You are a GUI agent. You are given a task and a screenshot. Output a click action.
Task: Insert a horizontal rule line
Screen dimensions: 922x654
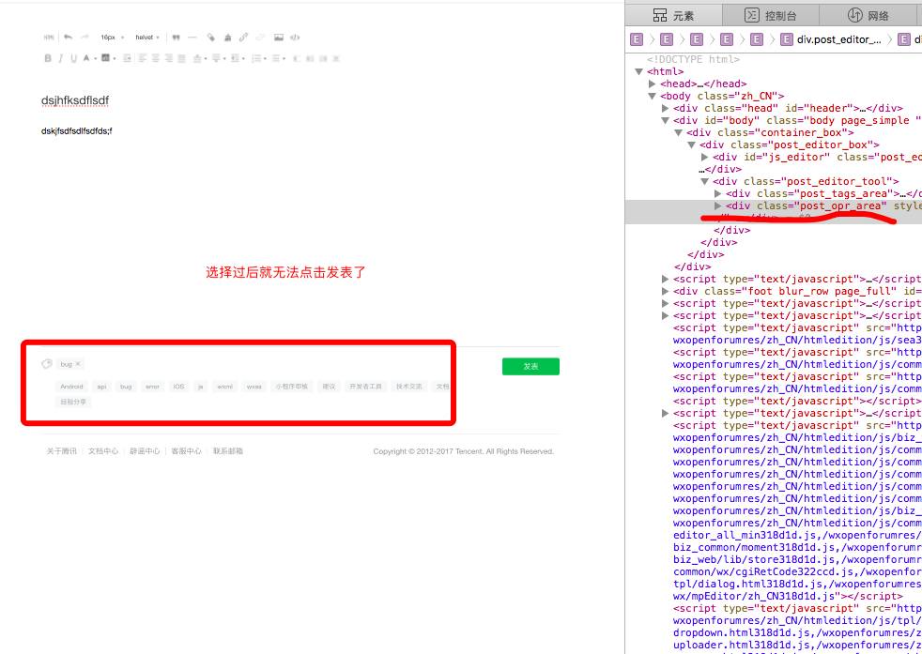point(192,38)
